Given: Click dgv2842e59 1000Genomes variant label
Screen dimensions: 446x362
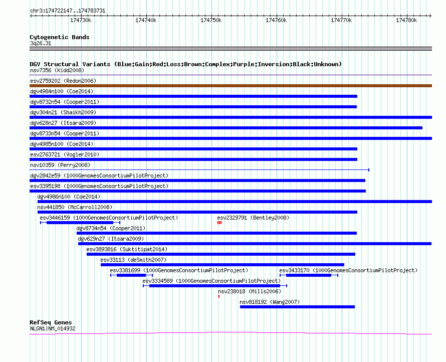Looking at the screenshot, I should [99, 175].
